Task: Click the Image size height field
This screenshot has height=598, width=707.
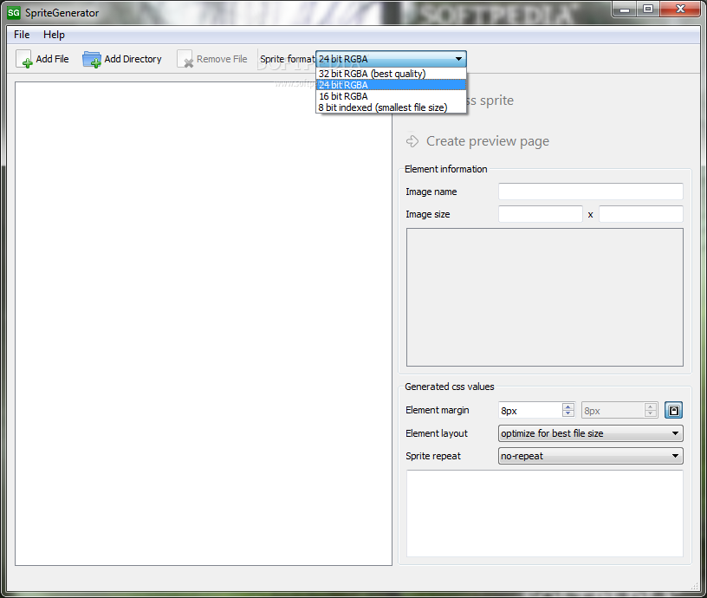Action: point(641,214)
